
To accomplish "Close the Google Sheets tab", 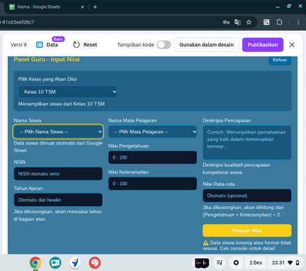I will (x=83, y=7).
